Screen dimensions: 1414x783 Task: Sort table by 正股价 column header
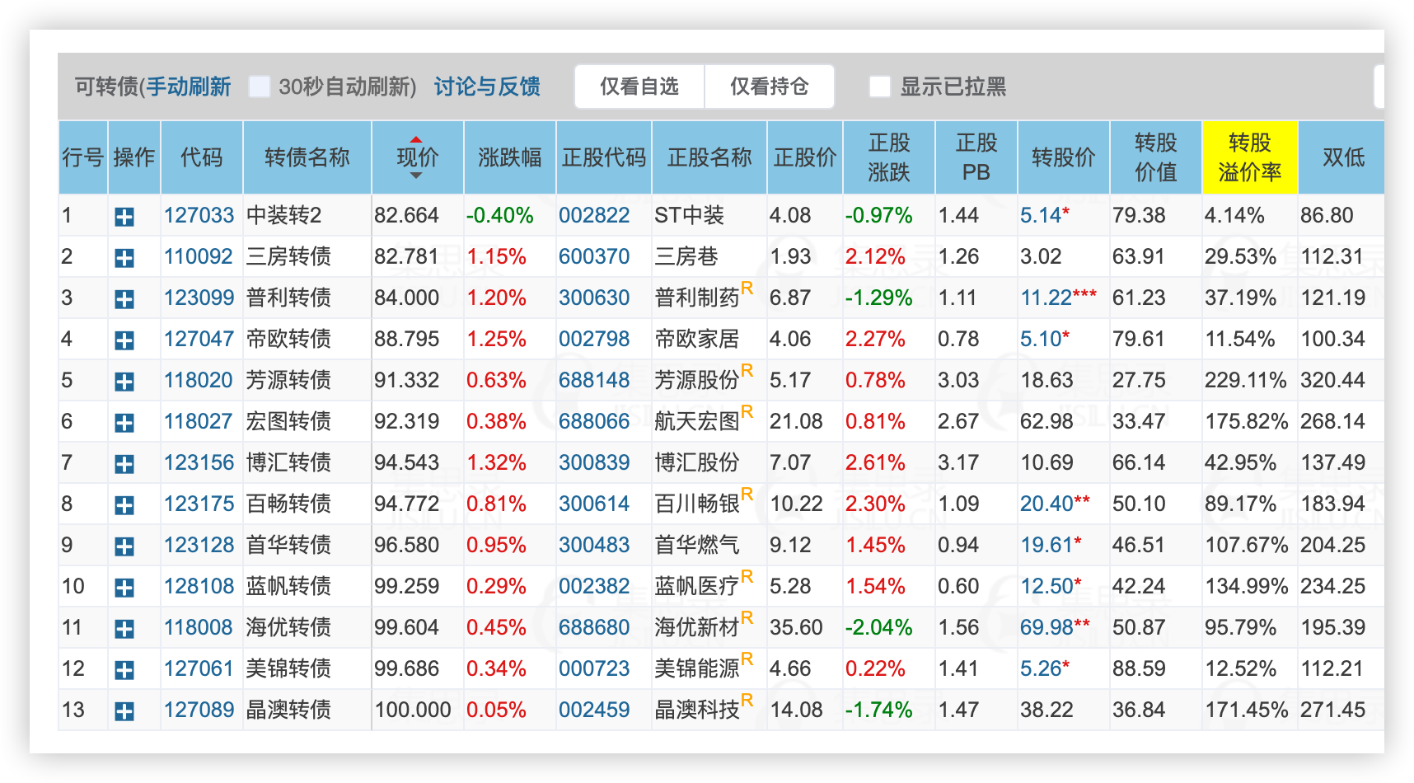pos(805,157)
